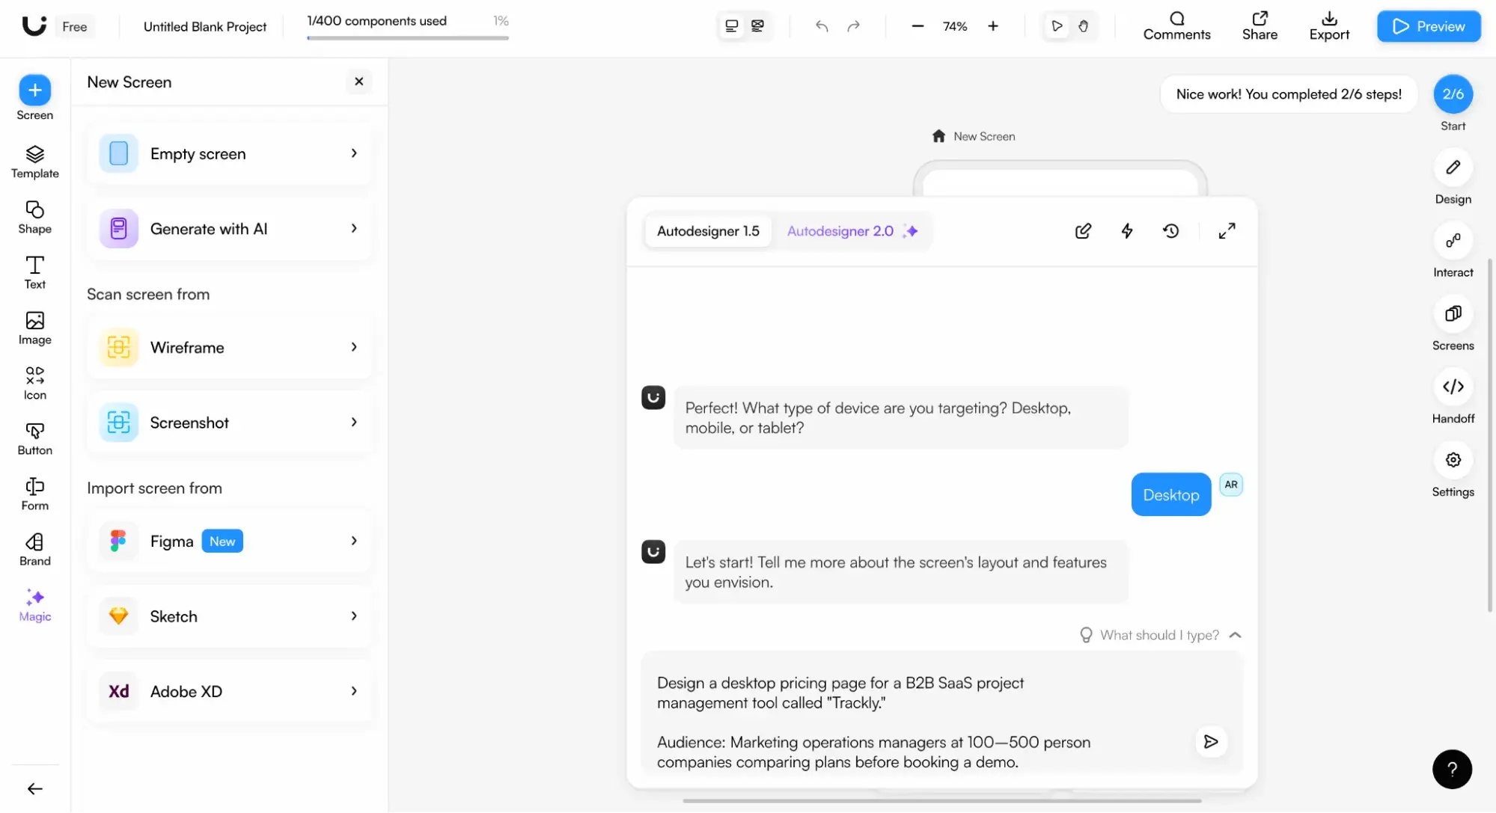Click the redo arrow
This screenshot has width=1496, height=813.
853,26
